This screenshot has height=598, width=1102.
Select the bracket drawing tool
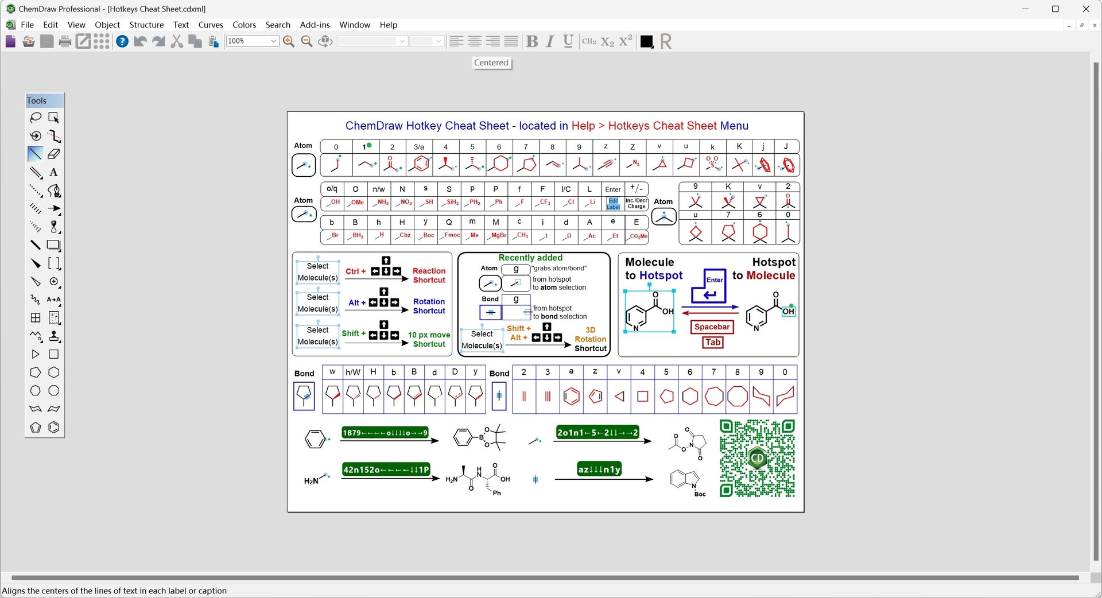point(53,263)
